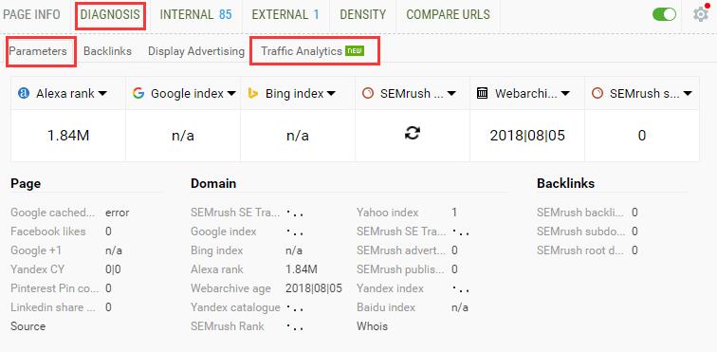Screen dimensions: 717x352
Task: Click the SEMrush subdo... label
Action: click(x=580, y=232)
